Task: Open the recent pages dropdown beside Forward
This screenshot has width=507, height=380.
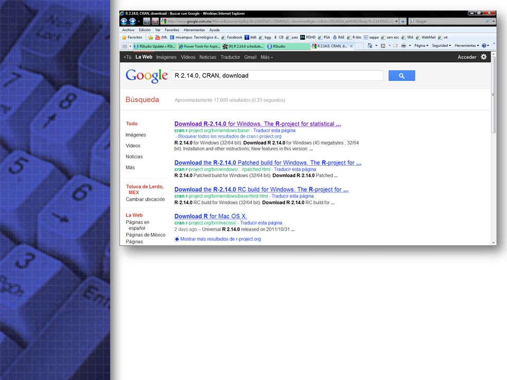Action: pos(139,21)
